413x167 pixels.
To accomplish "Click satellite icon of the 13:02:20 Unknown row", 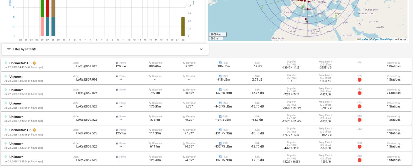I will (6, 90).
